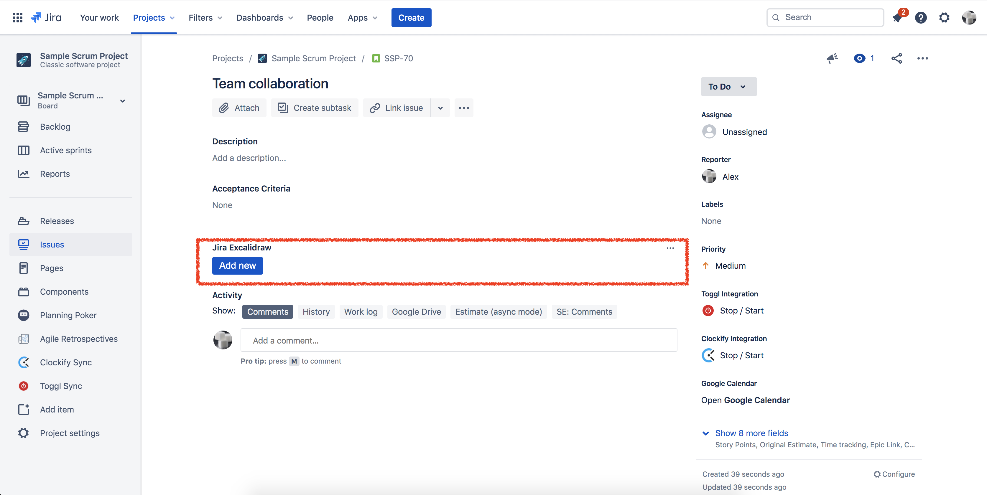Open Link issue dropdown arrow
This screenshot has width=987, height=495.
tap(440, 108)
